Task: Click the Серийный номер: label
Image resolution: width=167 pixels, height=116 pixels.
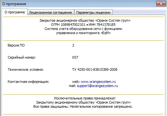Action: point(22,57)
